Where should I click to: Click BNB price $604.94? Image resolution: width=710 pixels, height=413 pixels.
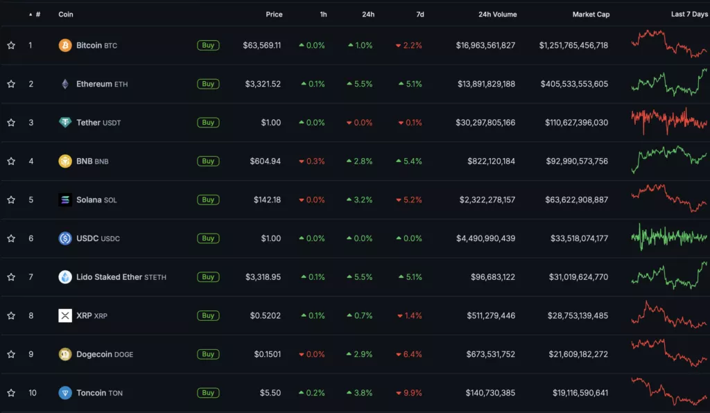[x=266, y=161]
